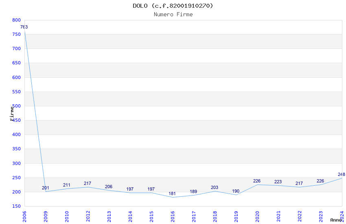The width and height of the screenshot is (346, 224).
Task: Select the 226 data label for 2023
Action: (x=320, y=181)
